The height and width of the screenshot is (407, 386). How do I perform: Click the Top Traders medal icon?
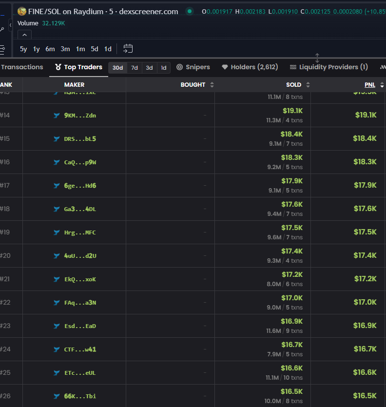[58, 67]
